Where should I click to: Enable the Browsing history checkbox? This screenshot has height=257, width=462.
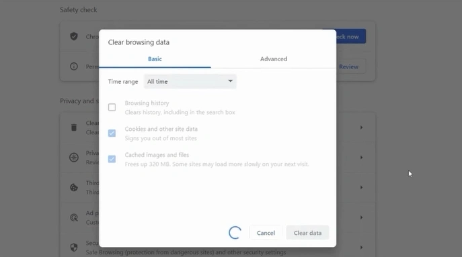point(112,107)
